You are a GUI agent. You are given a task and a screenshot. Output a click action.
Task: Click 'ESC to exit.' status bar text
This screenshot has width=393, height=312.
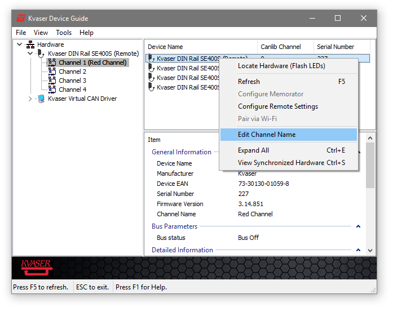pos(92,287)
